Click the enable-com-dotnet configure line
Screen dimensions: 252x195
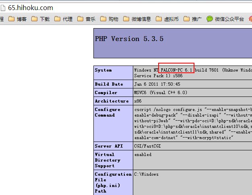point(184,138)
